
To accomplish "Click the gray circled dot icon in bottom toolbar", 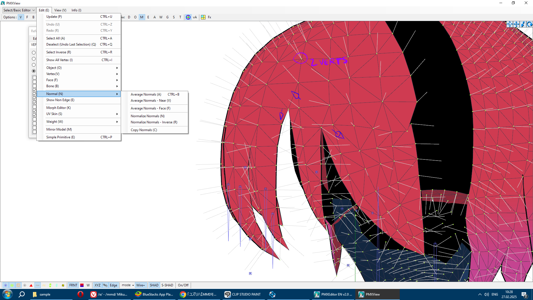I will [x=25, y=285].
